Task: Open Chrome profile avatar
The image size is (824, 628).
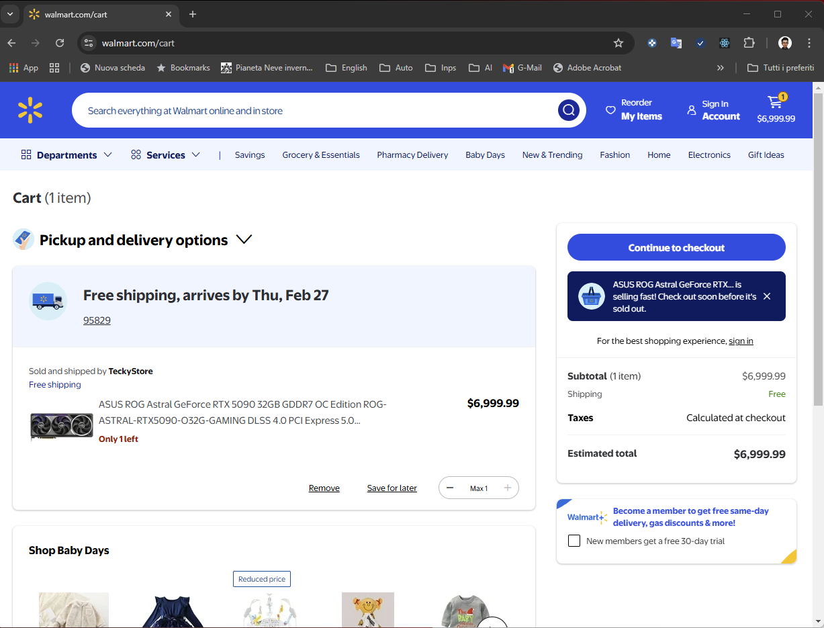Action: 785,43
